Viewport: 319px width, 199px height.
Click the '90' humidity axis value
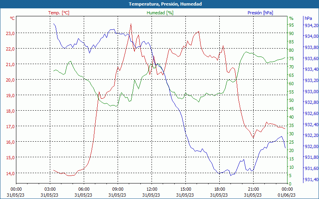pyautogui.click(x=291, y=33)
